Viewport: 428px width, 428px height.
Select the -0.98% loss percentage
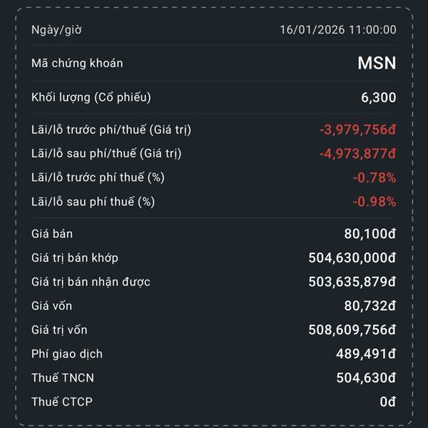[374, 201]
